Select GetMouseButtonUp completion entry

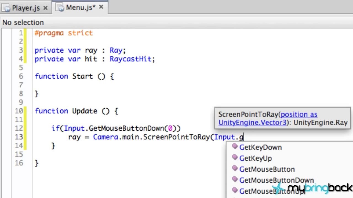(x=271, y=191)
